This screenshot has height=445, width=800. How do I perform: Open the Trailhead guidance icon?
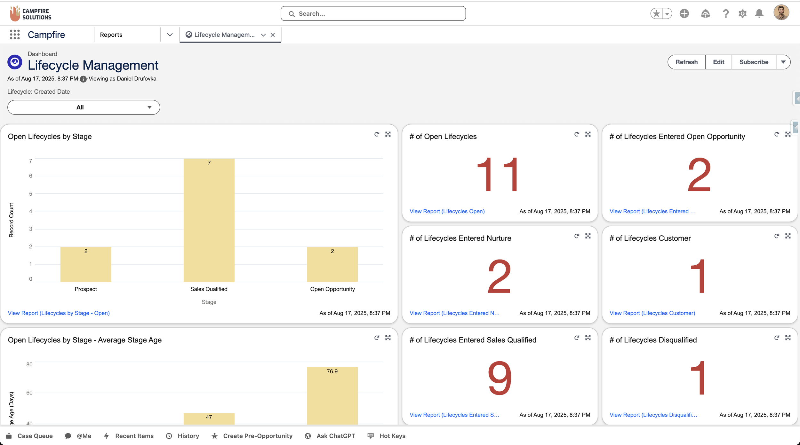pos(705,13)
